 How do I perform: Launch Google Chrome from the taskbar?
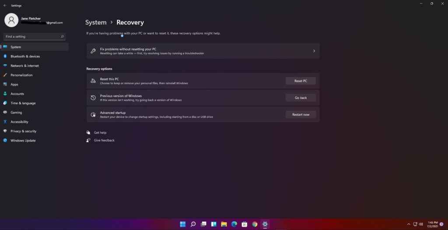pyautogui.click(x=255, y=224)
